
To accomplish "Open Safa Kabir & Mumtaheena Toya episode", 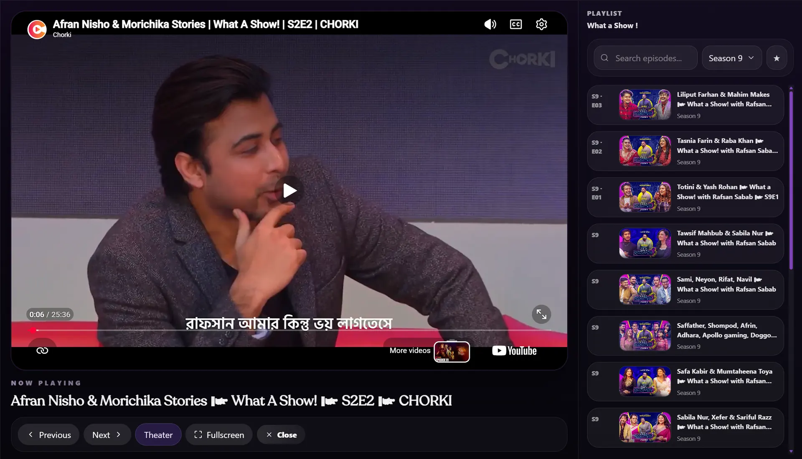I will point(685,381).
